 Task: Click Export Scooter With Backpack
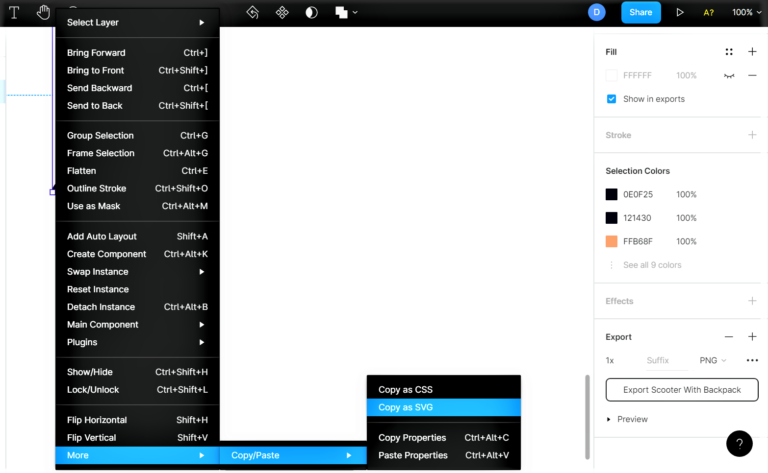(682, 390)
